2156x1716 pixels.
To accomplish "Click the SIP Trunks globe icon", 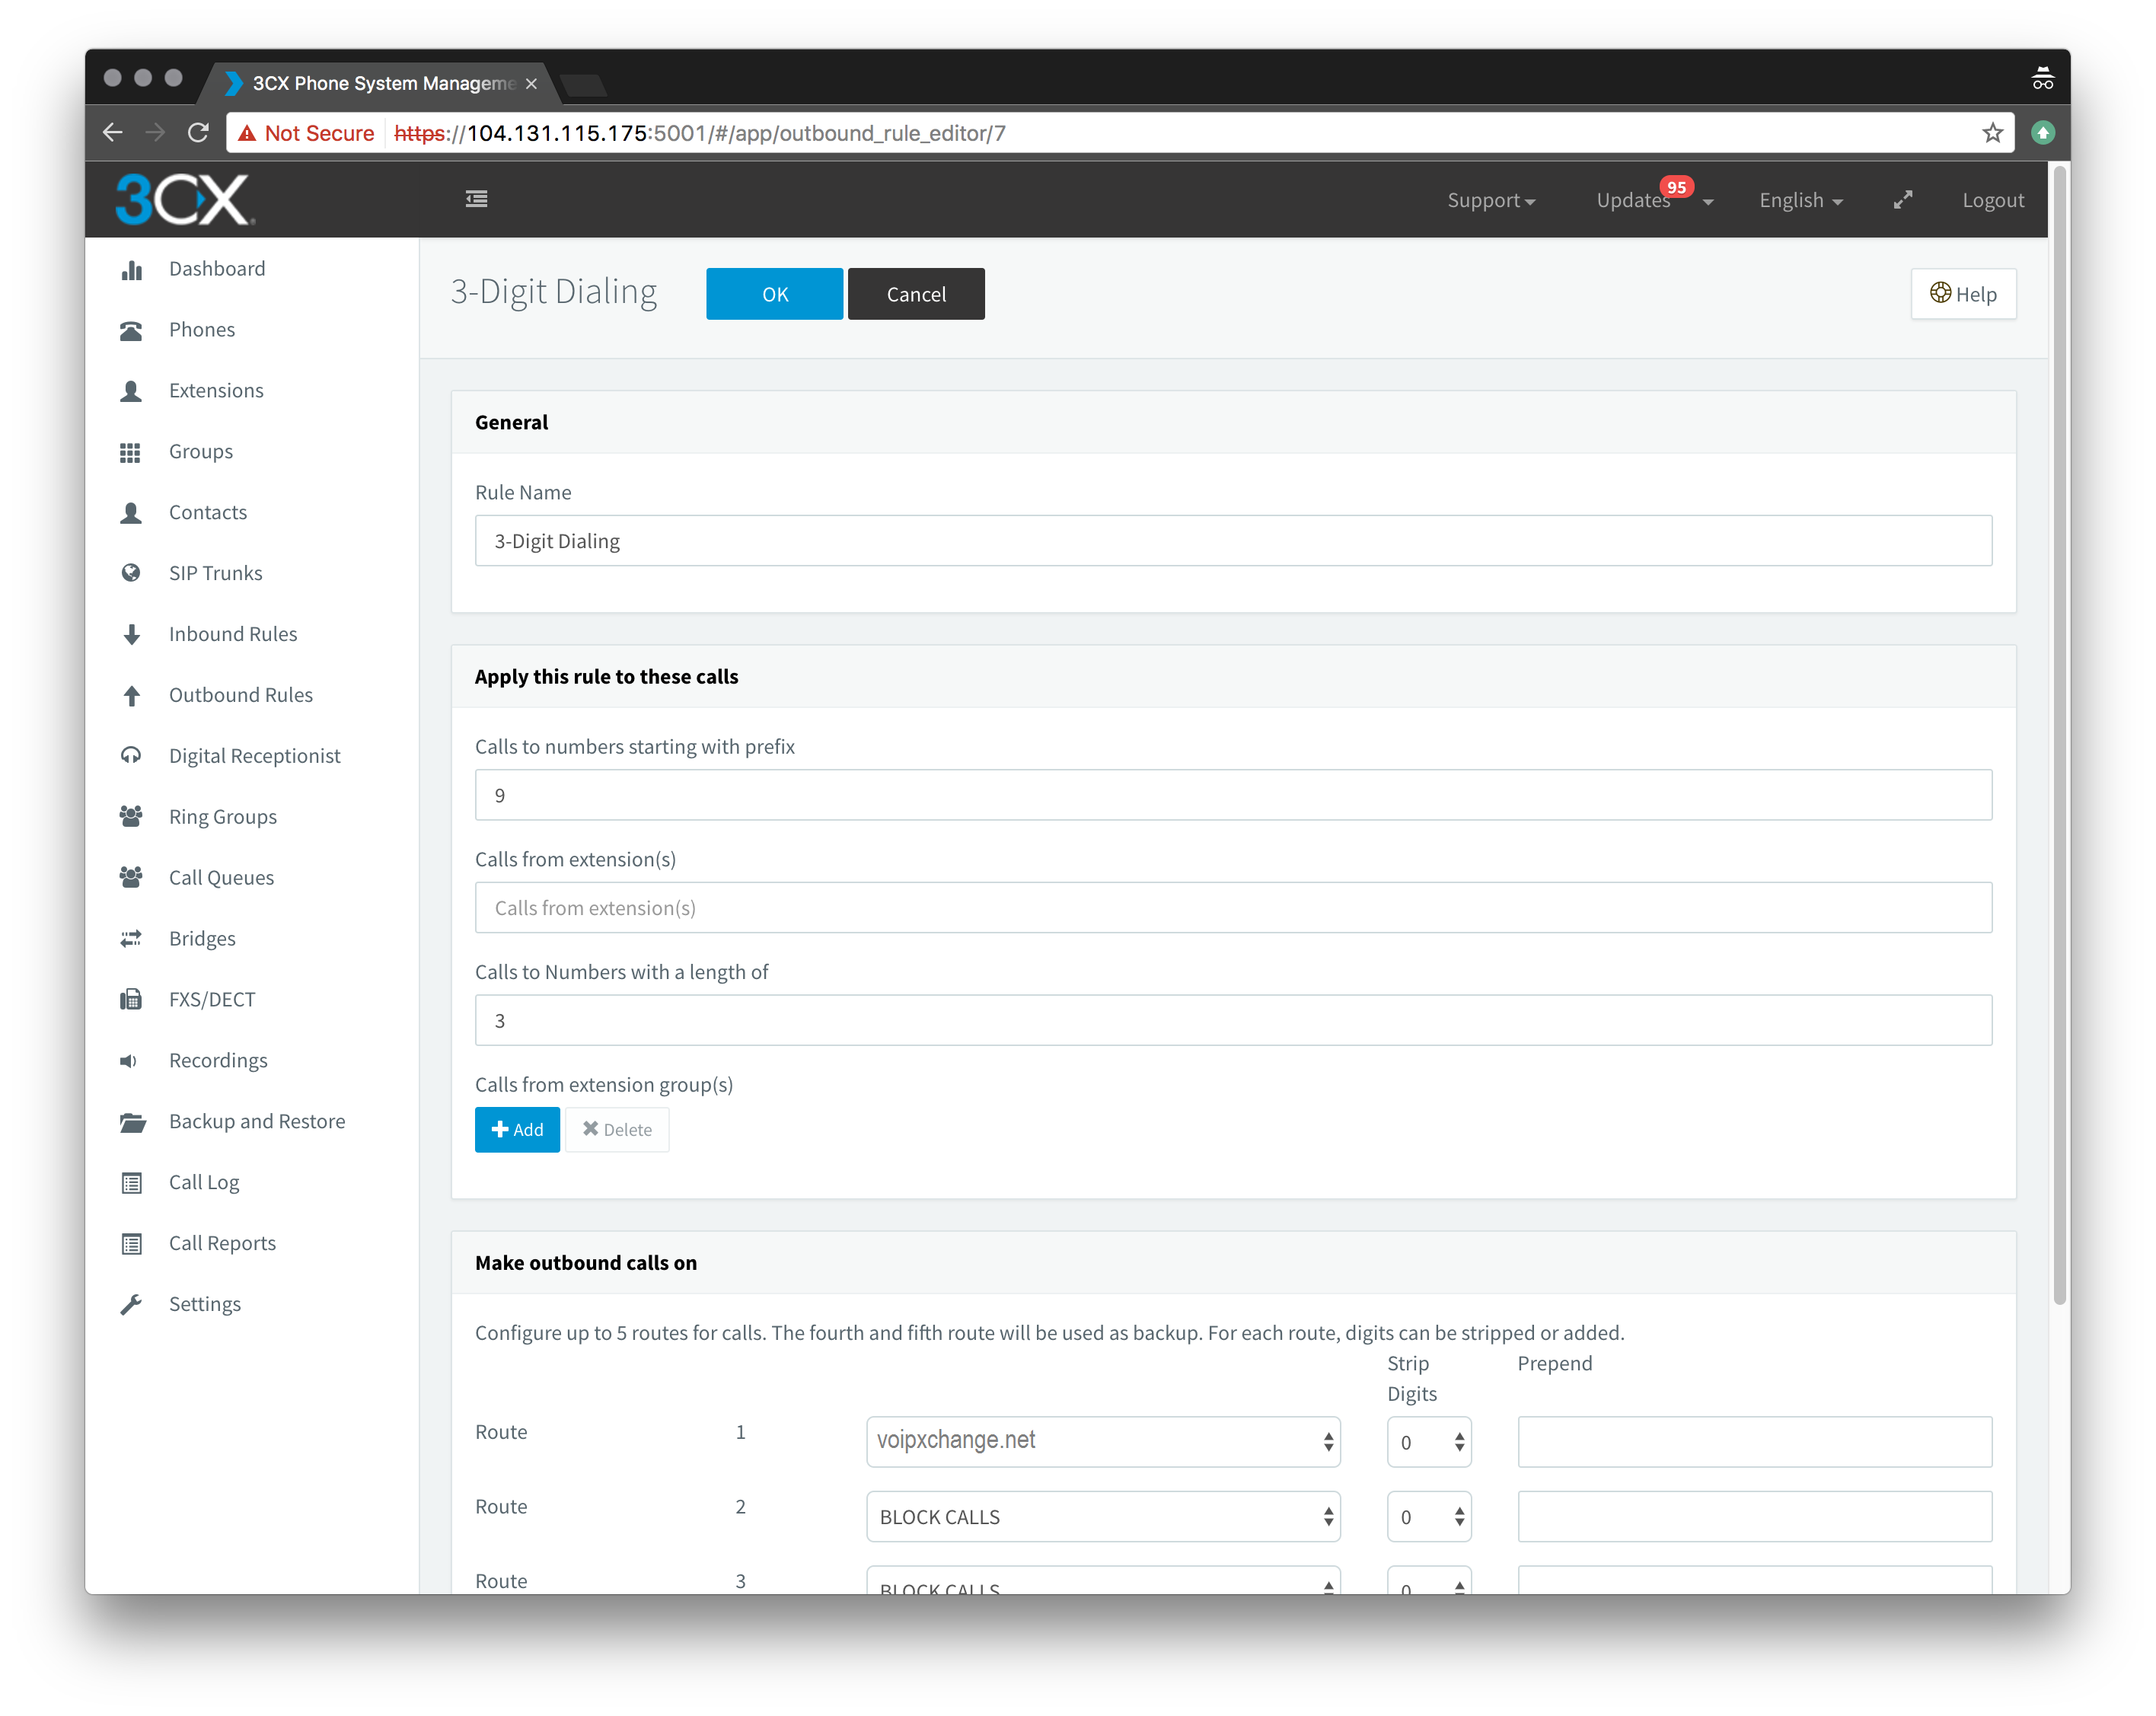I will [x=131, y=573].
